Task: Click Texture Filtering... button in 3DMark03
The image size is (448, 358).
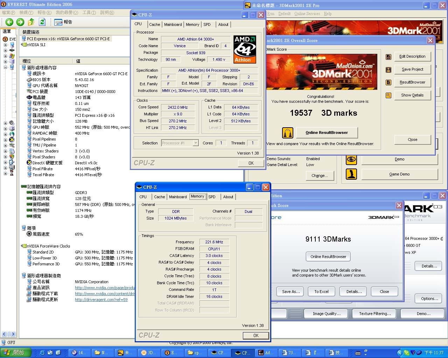Action: point(375,314)
